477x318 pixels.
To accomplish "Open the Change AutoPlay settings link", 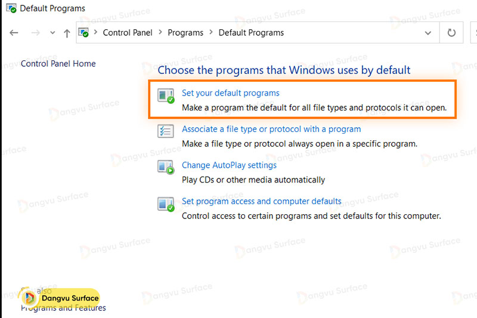I will (x=229, y=165).
